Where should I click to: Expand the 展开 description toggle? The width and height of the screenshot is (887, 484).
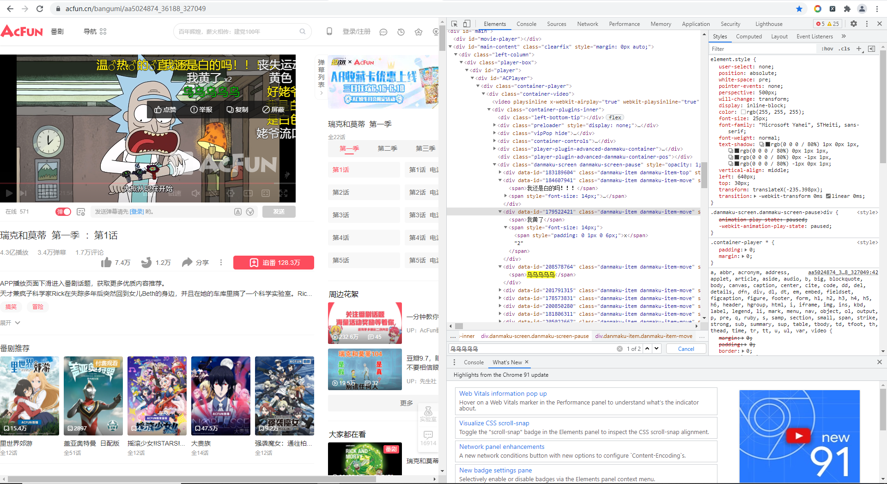pyautogui.click(x=10, y=323)
